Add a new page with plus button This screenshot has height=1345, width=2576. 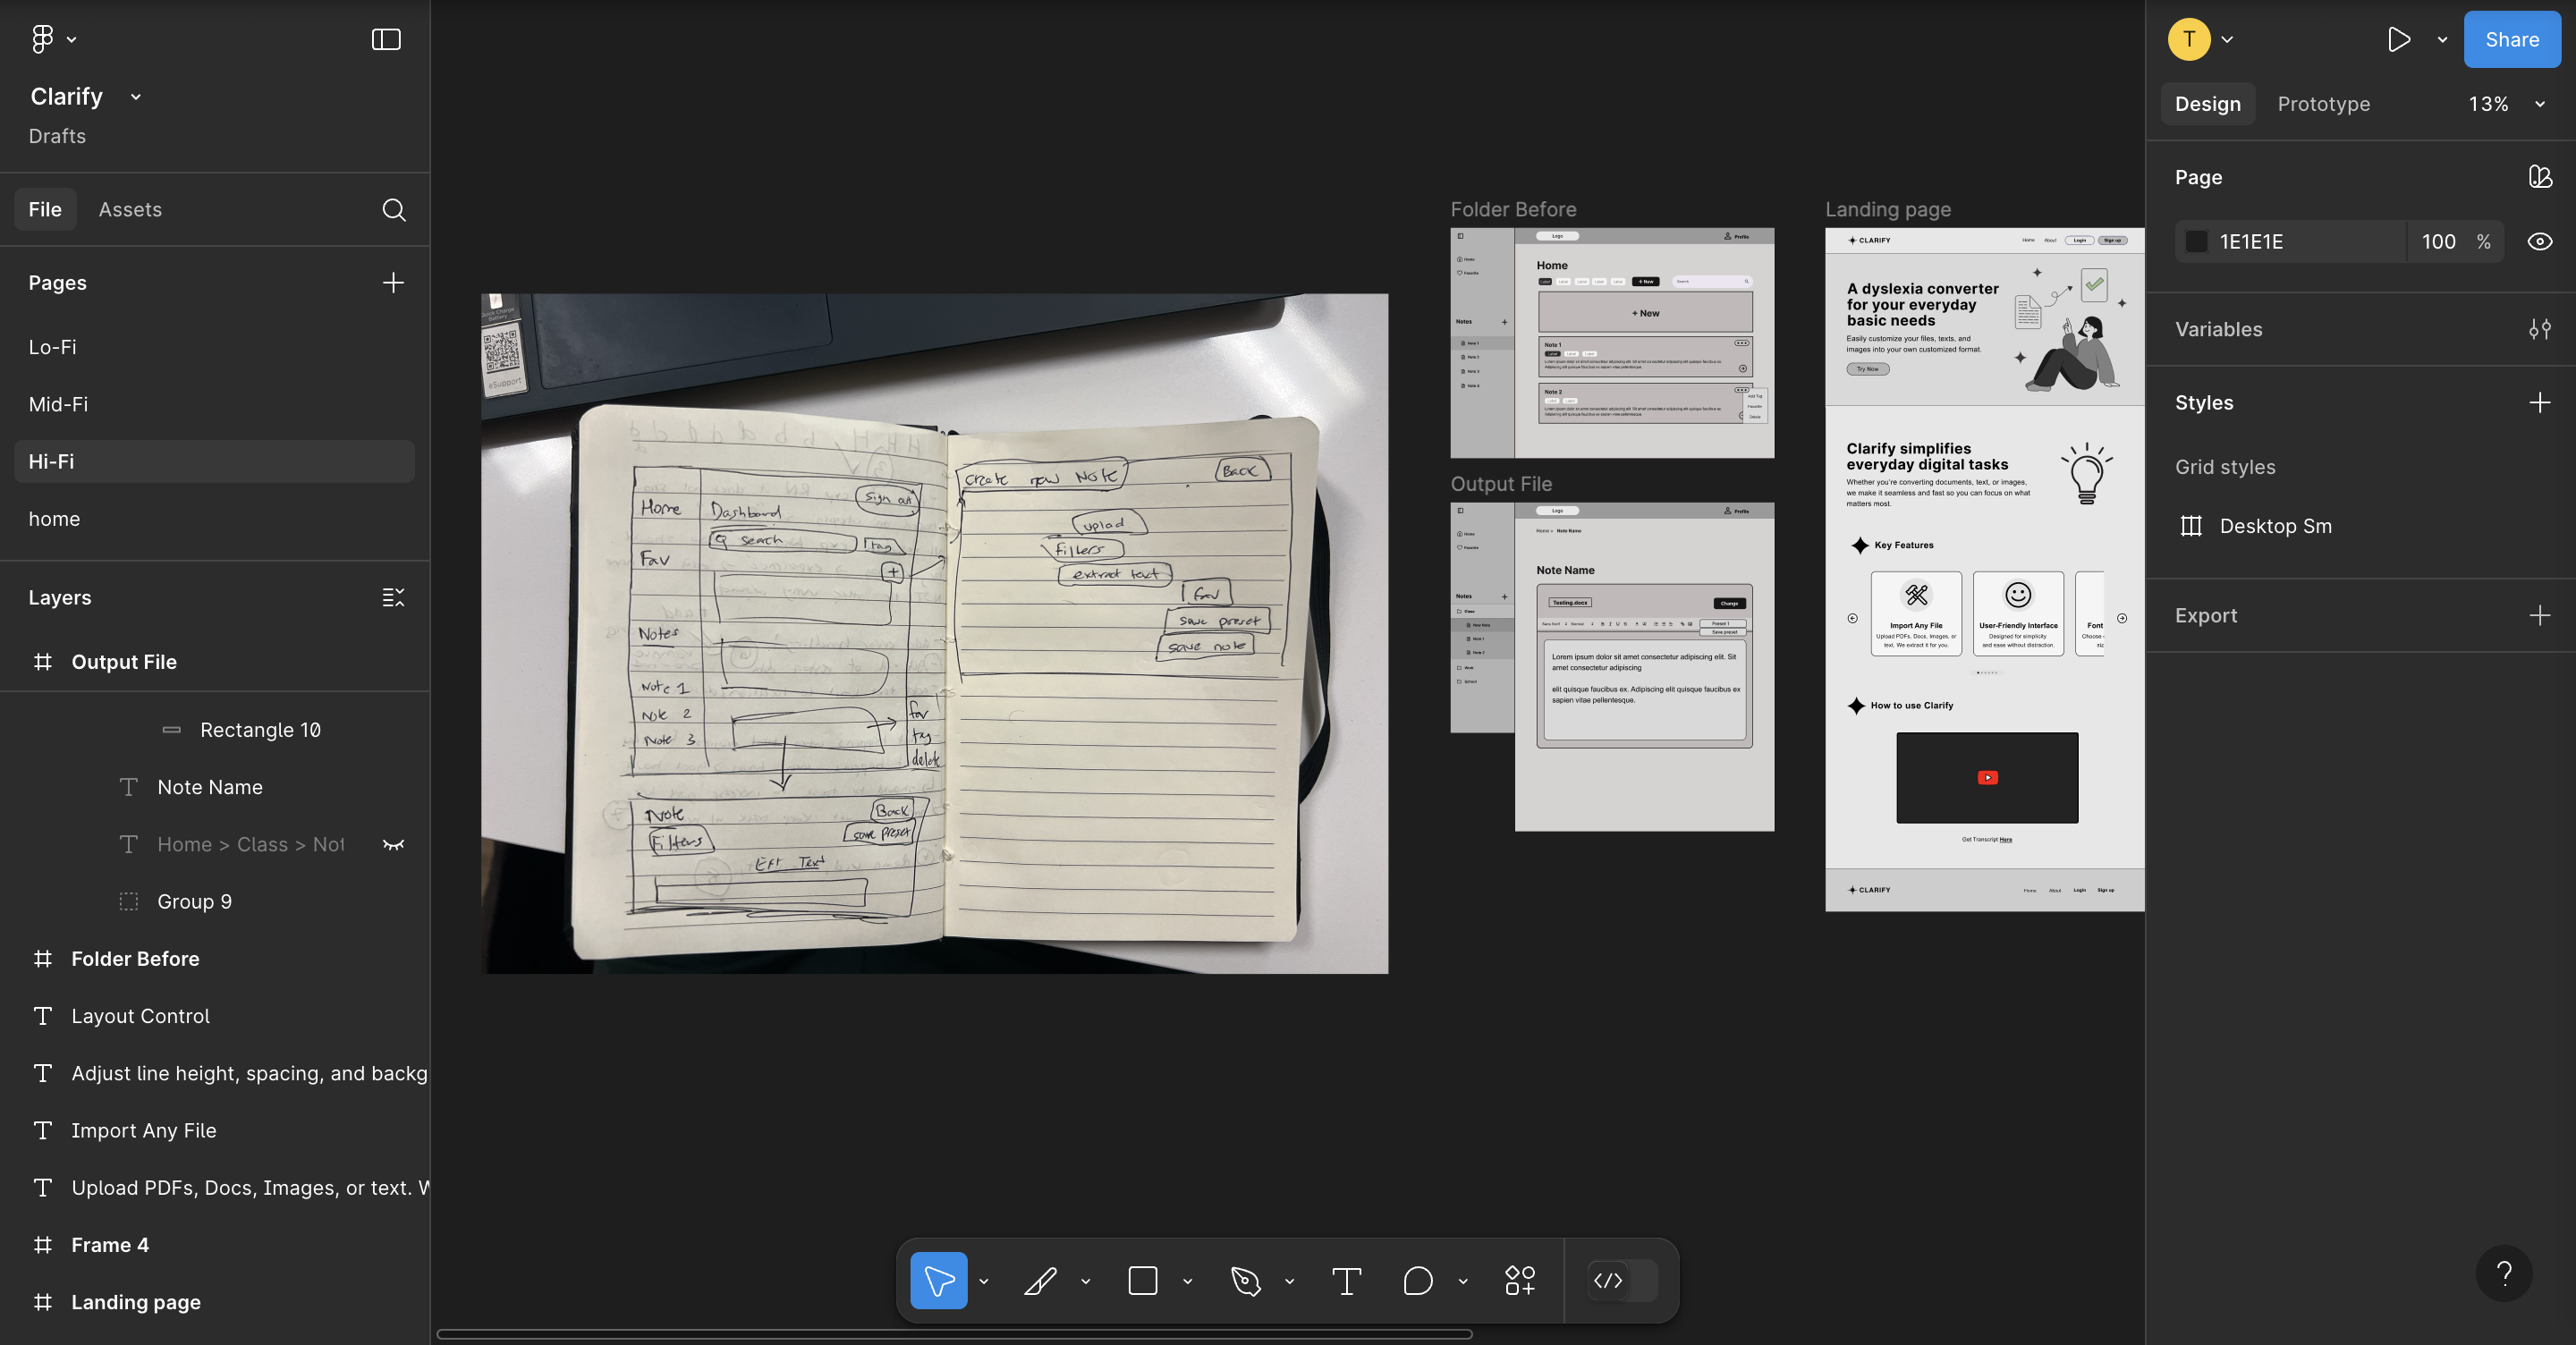click(x=393, y=283)
